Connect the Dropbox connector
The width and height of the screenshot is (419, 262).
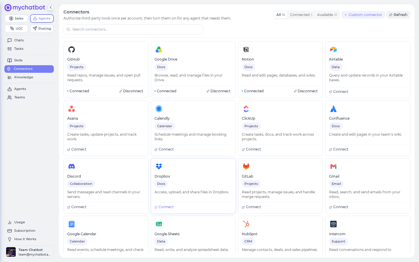164,207
